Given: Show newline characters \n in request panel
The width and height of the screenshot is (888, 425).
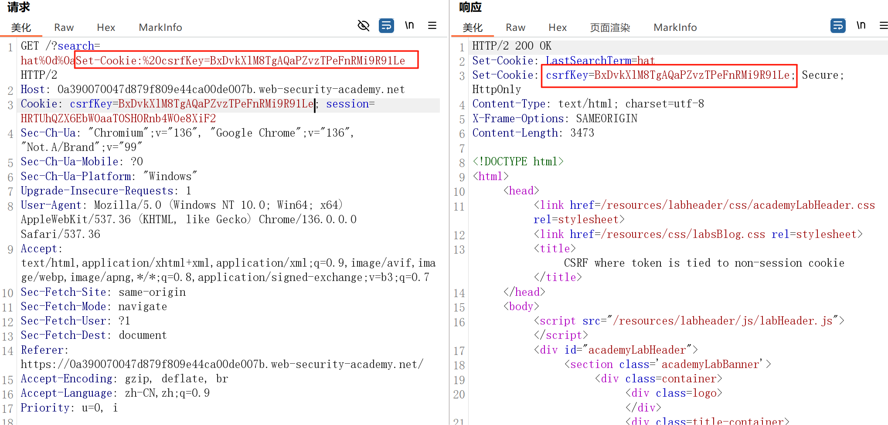Looking at the screenshot, I should coord(409,25).
